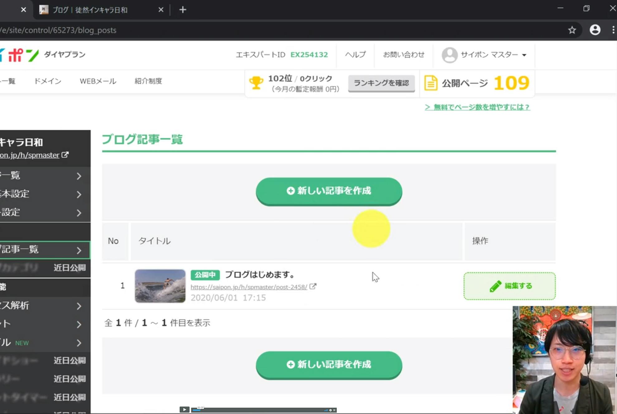Click the 公開中 status badge

205,275
